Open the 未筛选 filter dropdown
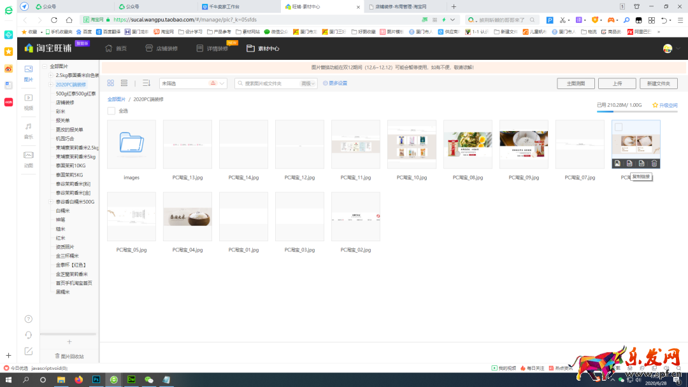 coord(193,83)
